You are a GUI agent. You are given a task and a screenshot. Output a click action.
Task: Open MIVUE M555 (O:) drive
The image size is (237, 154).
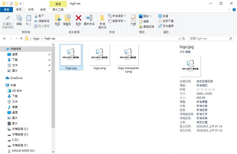pyautogui.click(x=21, y=151)
